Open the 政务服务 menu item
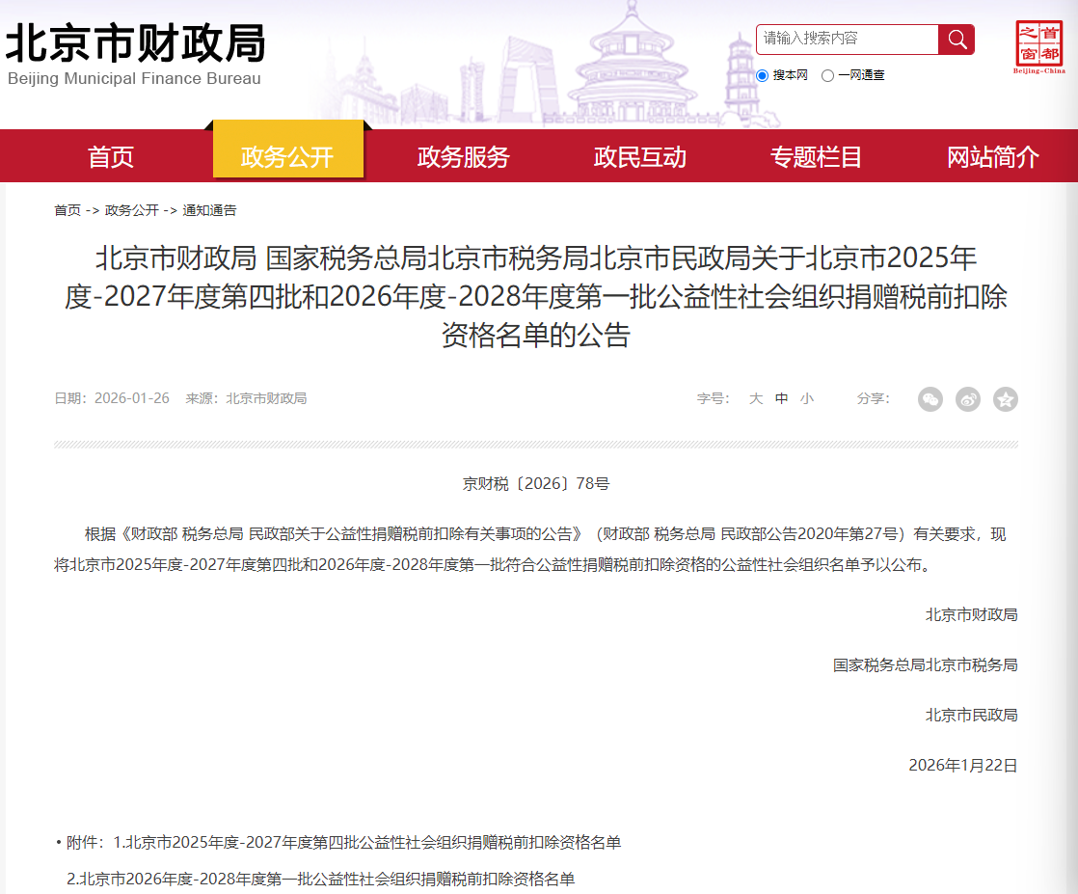1078x894 pixels. coord(462,155)
